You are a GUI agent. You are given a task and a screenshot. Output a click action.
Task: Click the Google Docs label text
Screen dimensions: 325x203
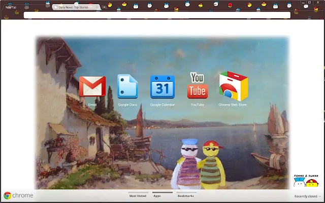pos(127,105)
